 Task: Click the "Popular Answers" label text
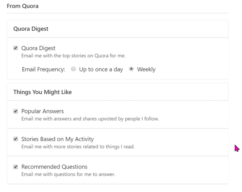[x=42, y=111]
